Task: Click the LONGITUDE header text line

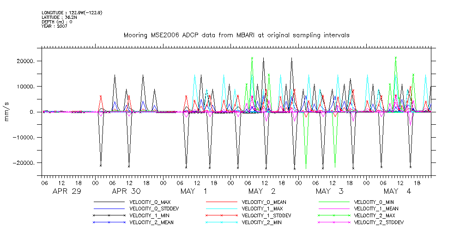Action: click(x=72, y=13)
